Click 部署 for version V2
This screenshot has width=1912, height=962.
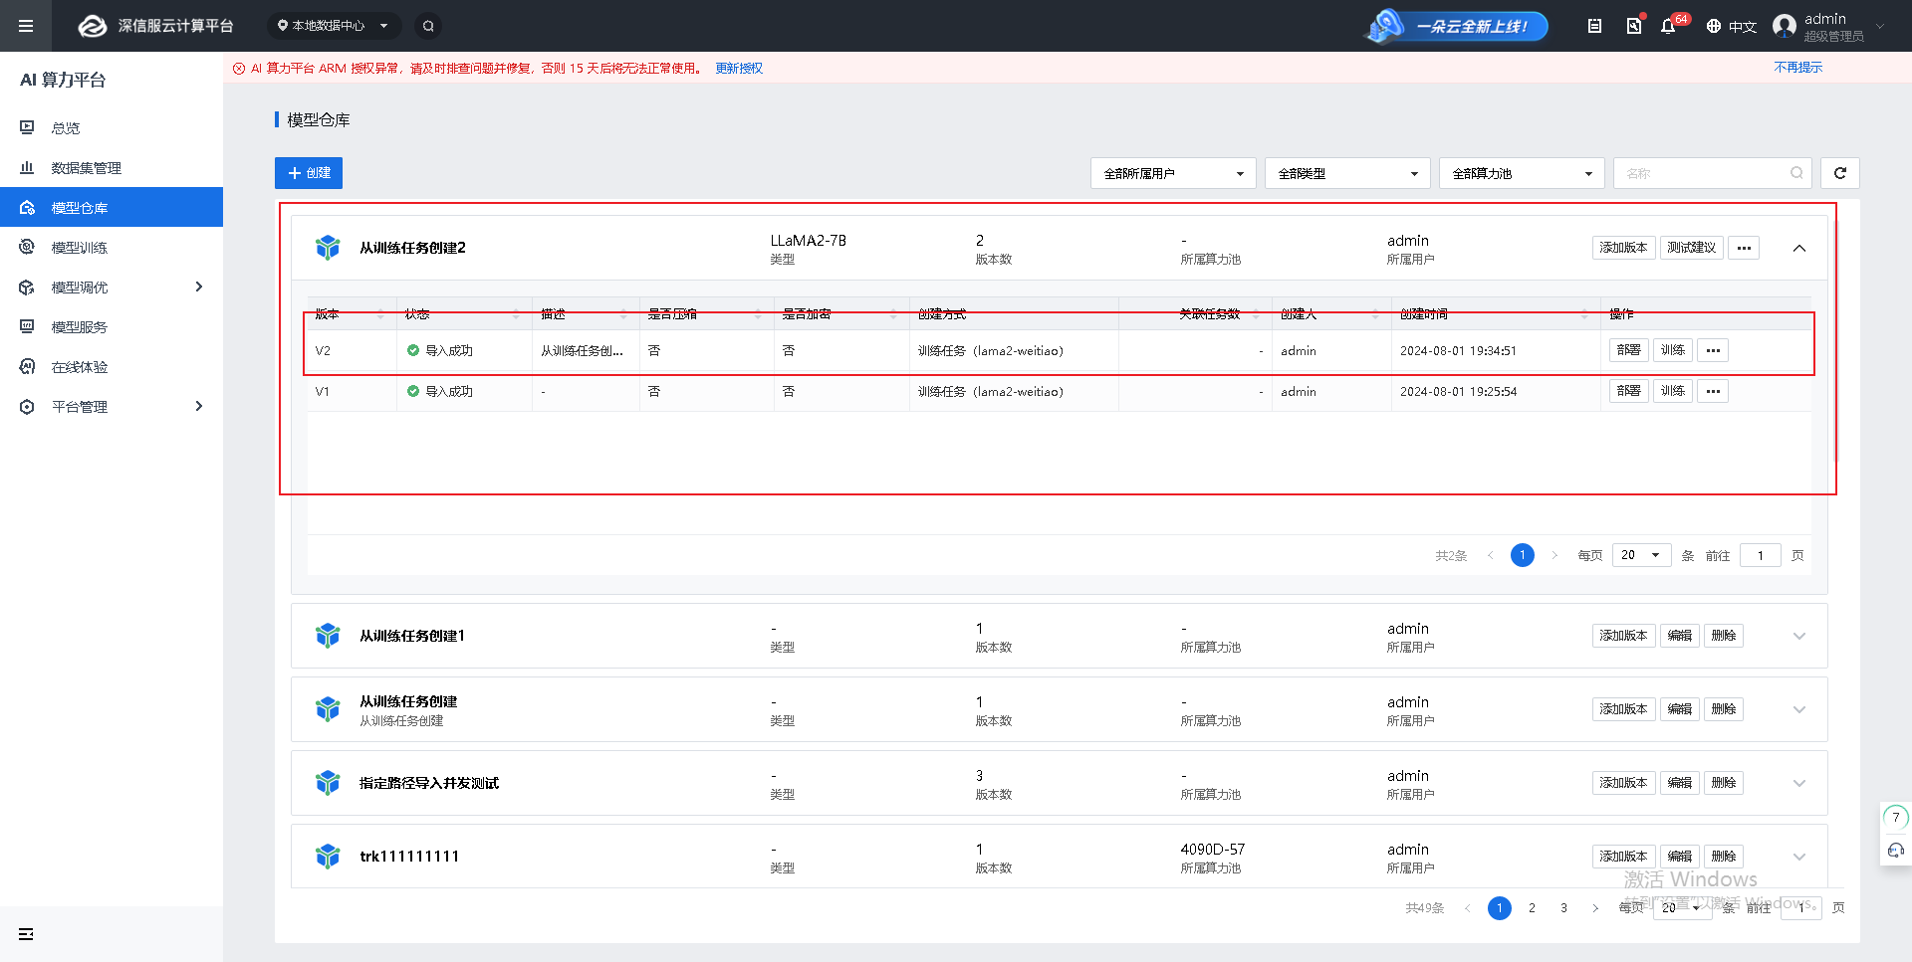click(x=1629, y=350)
